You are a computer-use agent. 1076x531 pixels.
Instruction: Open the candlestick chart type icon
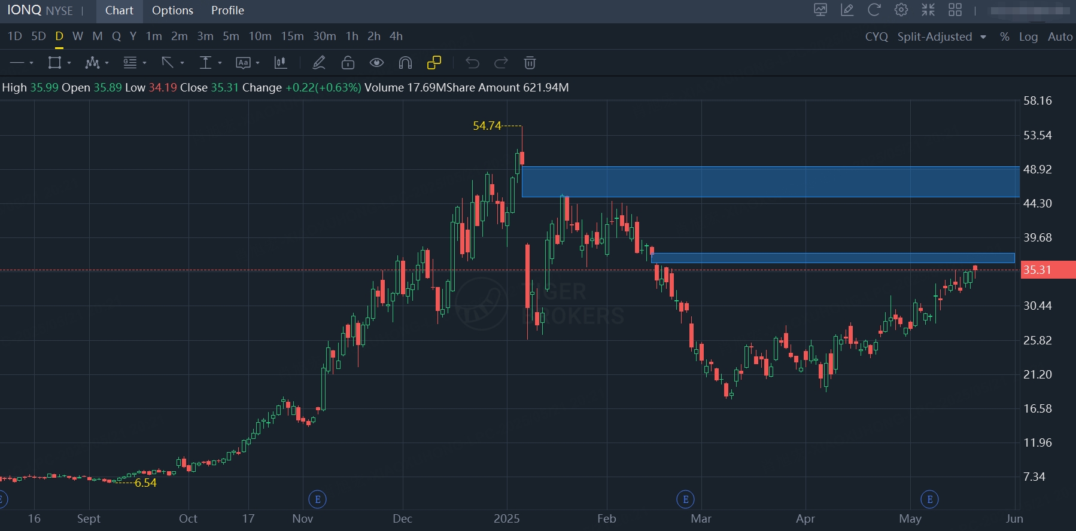(x=280, y=63)
